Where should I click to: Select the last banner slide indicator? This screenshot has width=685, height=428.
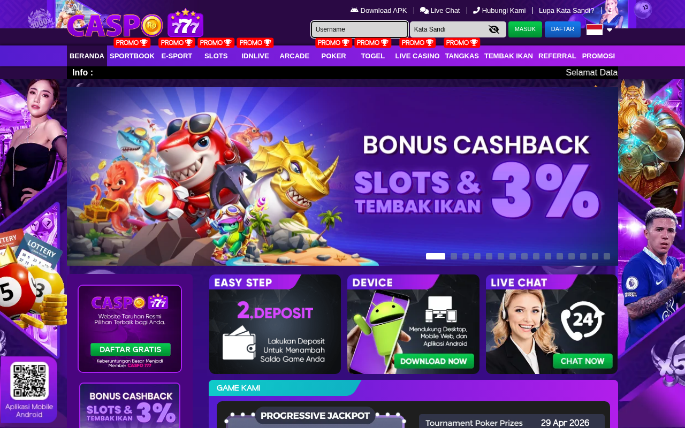click(x=607, y=256)
